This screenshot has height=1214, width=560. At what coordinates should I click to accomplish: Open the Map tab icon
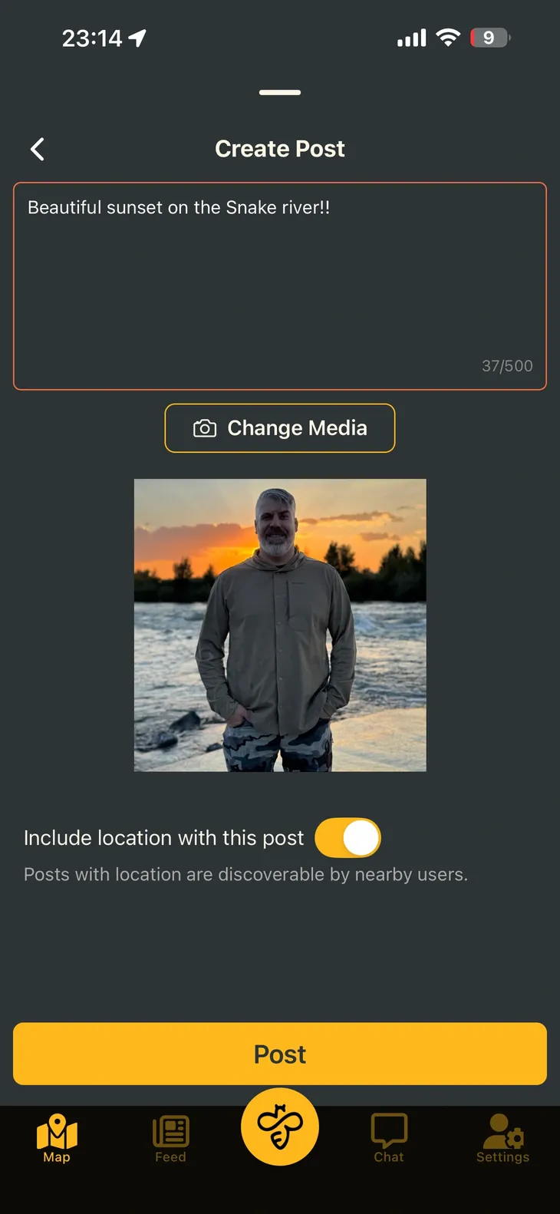pos(57,1131)
